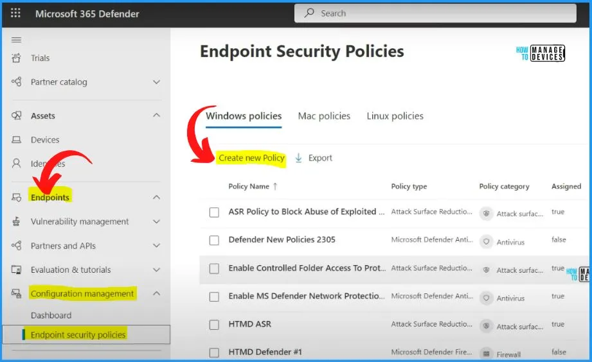Switch to the Linux policies tab

coord(395,116)
